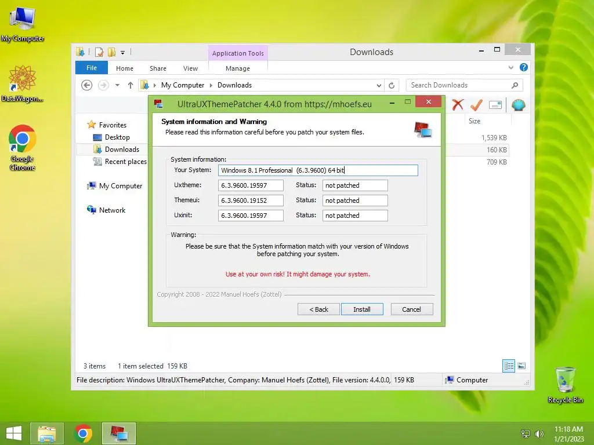Open the Recycle Bin desktop icon
This screenshot has height=445, width=594.
point(565,385)
